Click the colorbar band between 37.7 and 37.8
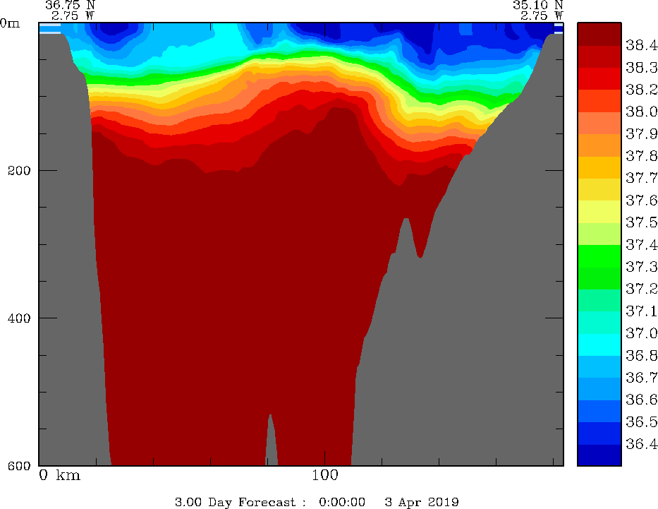The width and height of the screenshot is (658, 509). click(599, 167)
